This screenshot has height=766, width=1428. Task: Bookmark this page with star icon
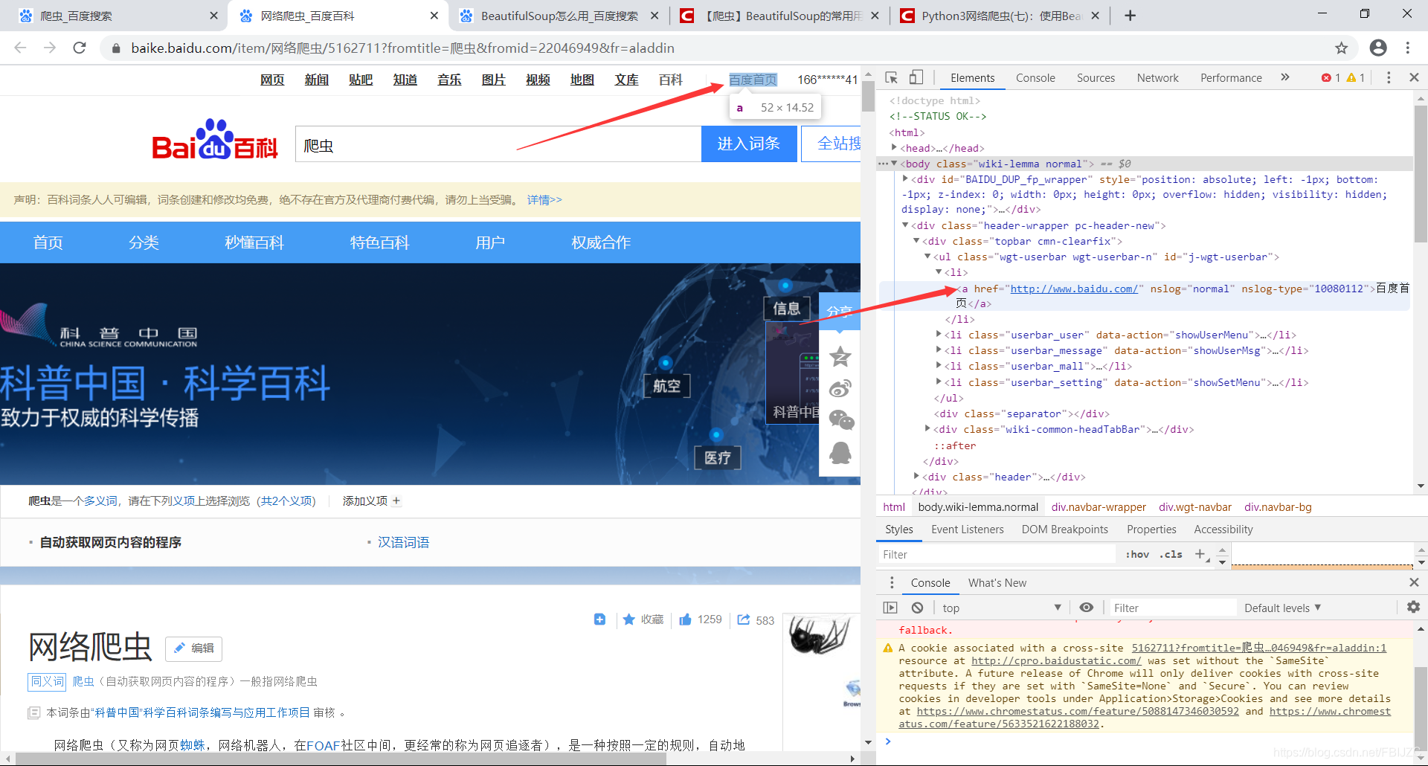point(1341,48)
